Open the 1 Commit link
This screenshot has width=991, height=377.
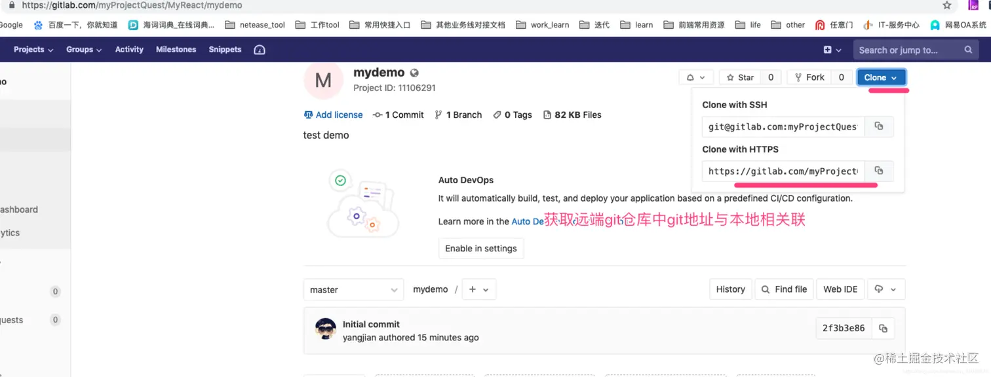tap(398, 115)
